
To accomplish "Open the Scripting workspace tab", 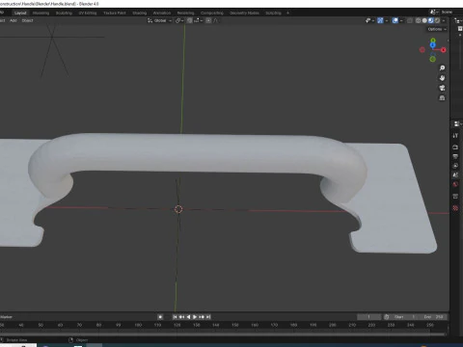I will click(x=273, y=13).
